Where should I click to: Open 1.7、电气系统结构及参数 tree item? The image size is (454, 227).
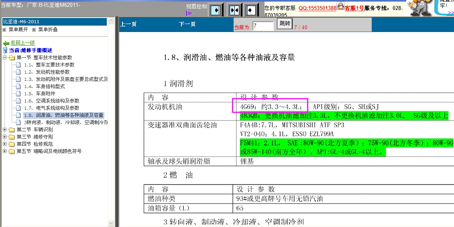[x=51, y=108]
